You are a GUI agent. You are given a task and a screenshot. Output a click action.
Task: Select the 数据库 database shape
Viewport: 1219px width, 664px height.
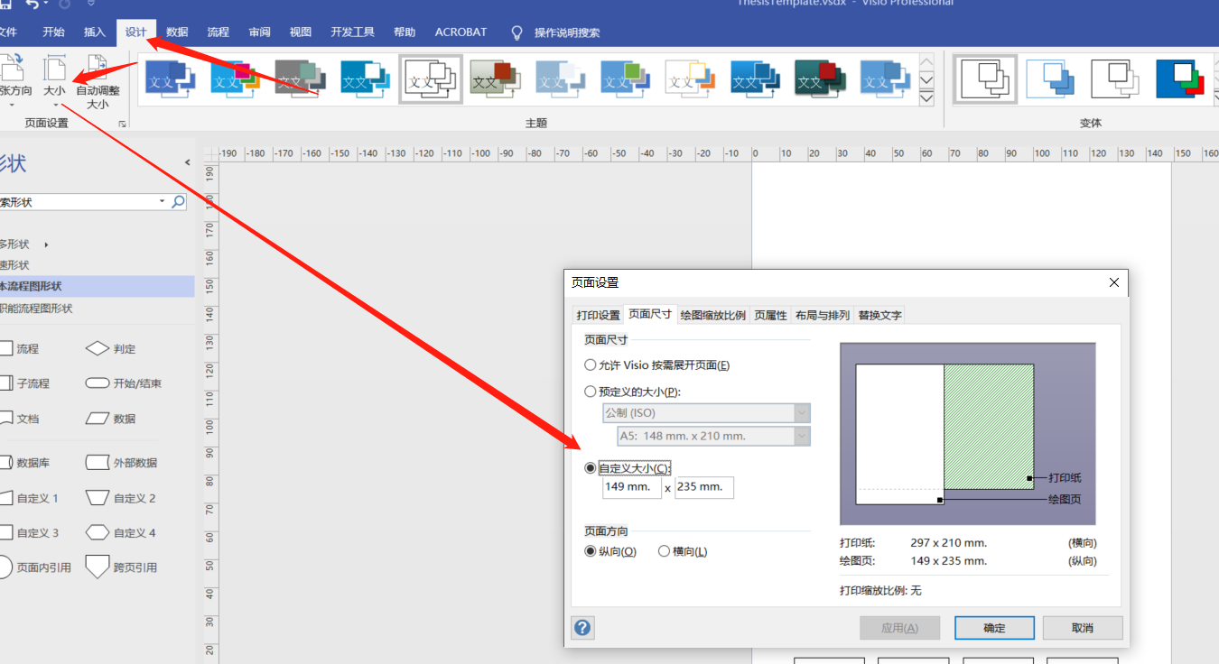click(x=25, y=463)
